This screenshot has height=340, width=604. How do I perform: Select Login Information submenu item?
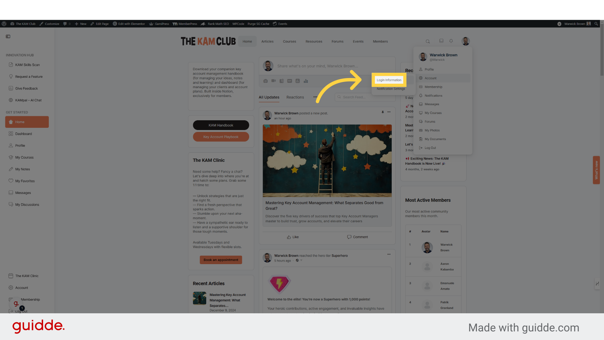click(389, 80)
